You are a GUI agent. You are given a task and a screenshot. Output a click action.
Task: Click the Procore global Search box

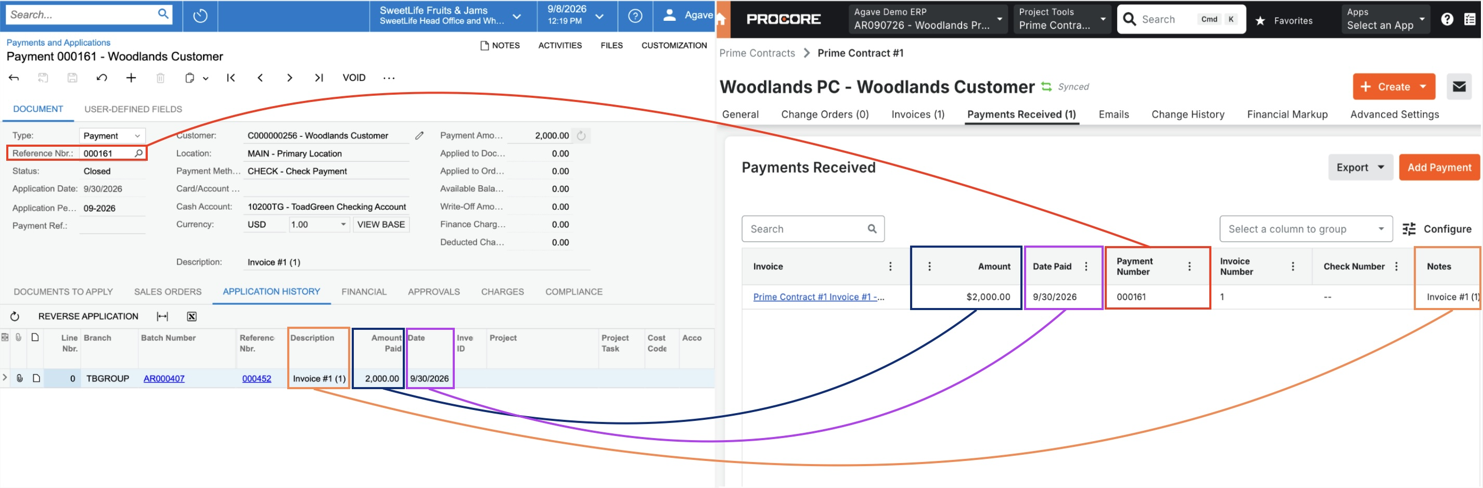click(1181, 19)
